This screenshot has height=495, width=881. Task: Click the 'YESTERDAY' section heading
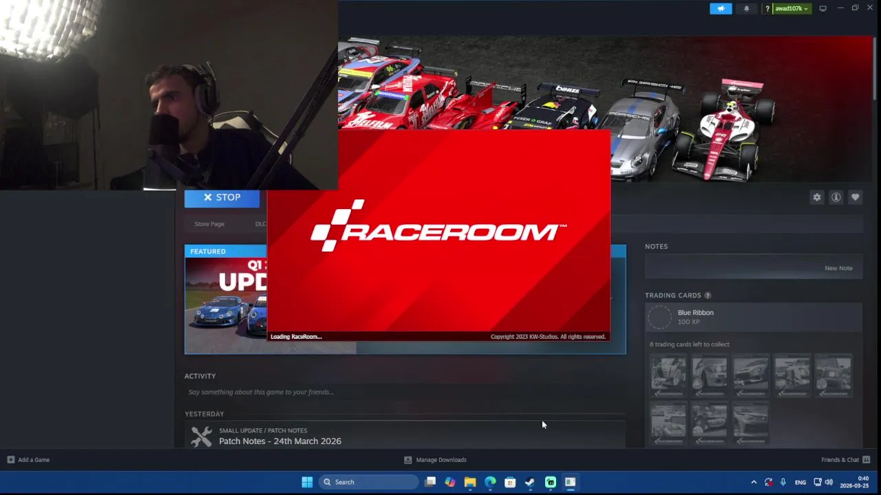(x=204, y=414)
